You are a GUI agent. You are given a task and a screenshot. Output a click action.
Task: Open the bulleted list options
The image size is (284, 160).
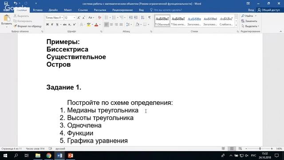coord(110,18)
